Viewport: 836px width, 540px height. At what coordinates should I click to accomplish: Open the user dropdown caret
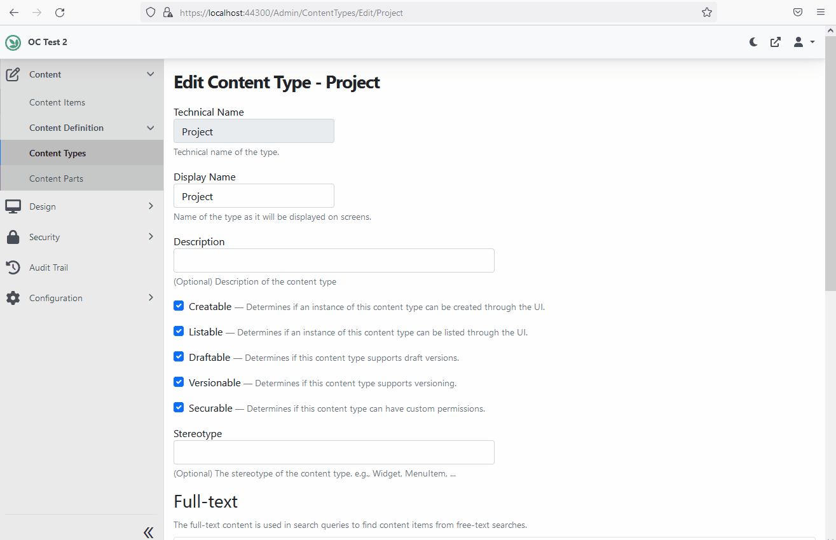pyautogui.click(x=812, y=43)
